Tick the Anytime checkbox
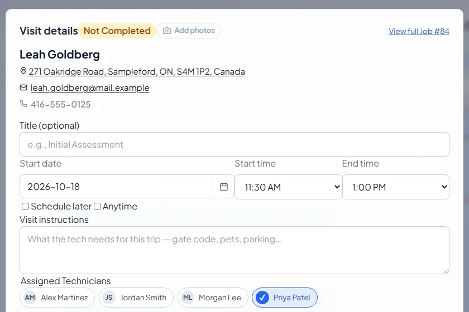This screenshot has height=312, width=469. pos(97,206)
